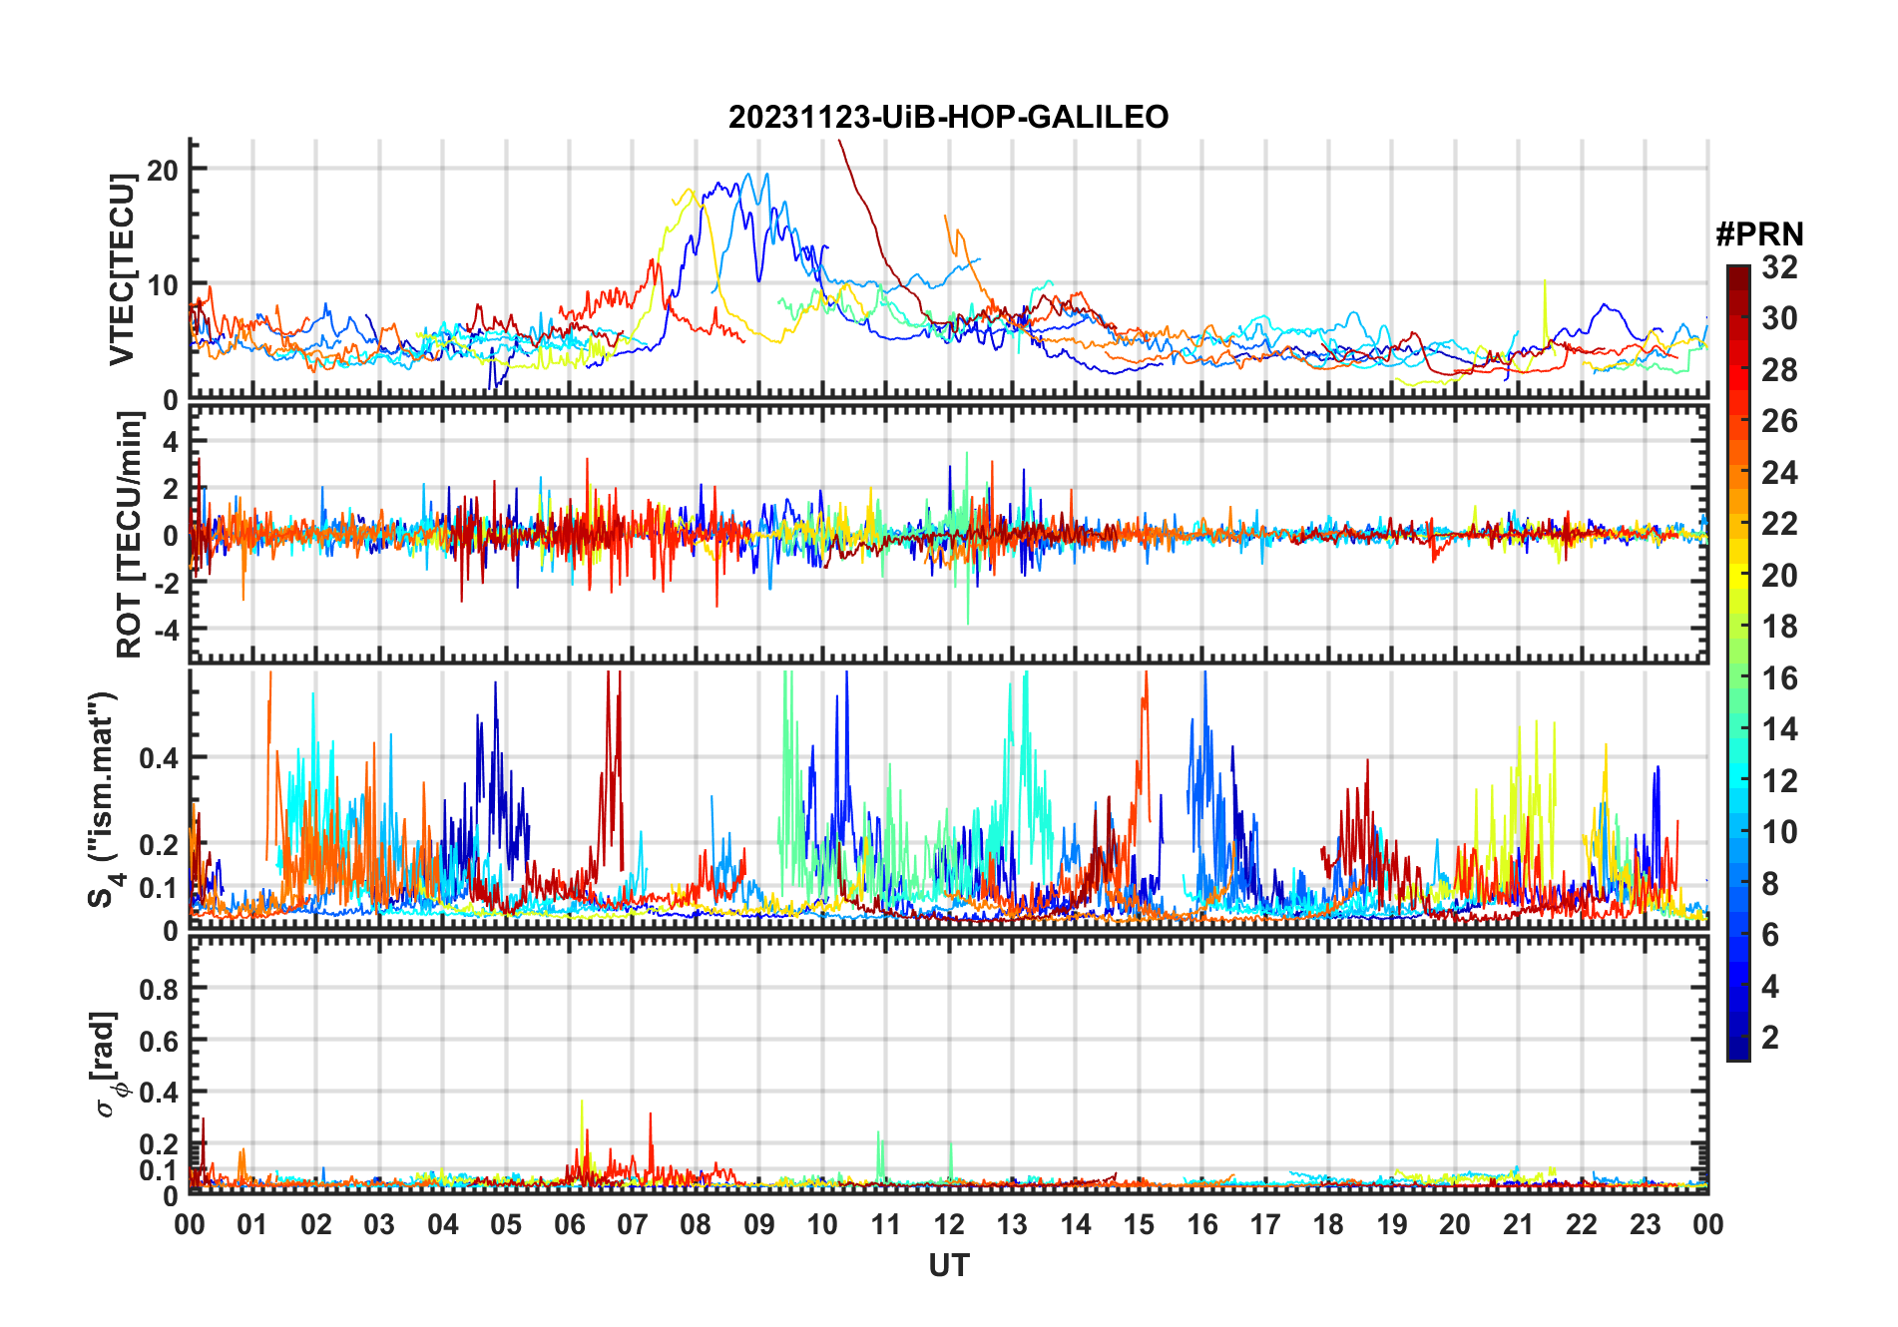Click the UT x-axis label
Image resolution: width=1898 pixels, height=1327 pixels.
(x=948, y=1266)
